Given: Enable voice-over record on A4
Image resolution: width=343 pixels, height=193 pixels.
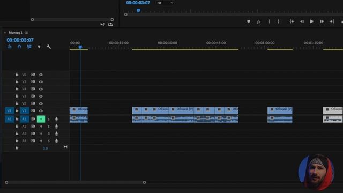Looking at the screenshot, I should tap(56, 140).
